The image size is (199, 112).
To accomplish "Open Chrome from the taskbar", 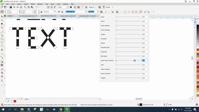I will 61,109.
